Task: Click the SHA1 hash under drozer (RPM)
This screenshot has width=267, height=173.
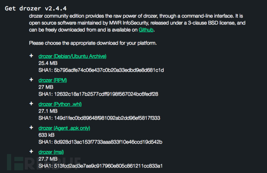Action: tap(98, 94)
